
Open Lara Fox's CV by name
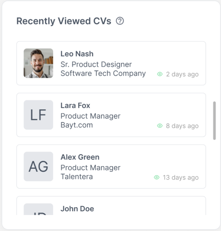pyautogui.click(x=75, y=106)
